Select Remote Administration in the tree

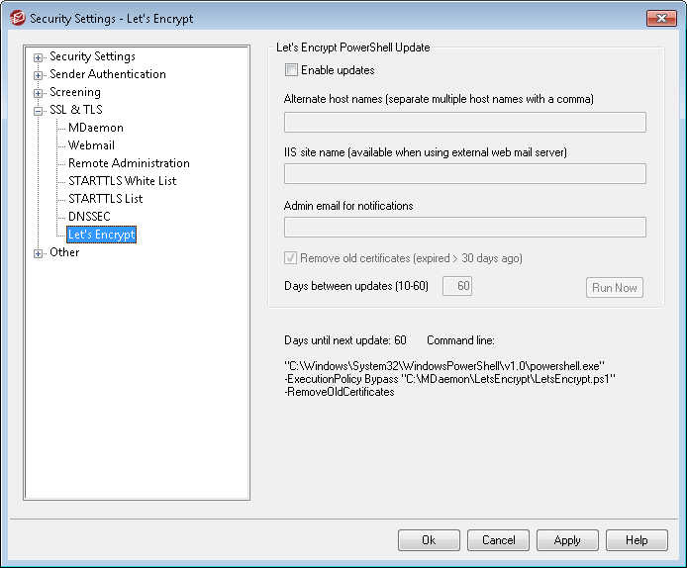(x=129, y=163)
